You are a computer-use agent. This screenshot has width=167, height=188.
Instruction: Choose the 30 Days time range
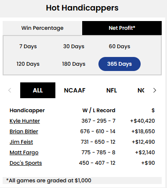[x=74, y=46]
